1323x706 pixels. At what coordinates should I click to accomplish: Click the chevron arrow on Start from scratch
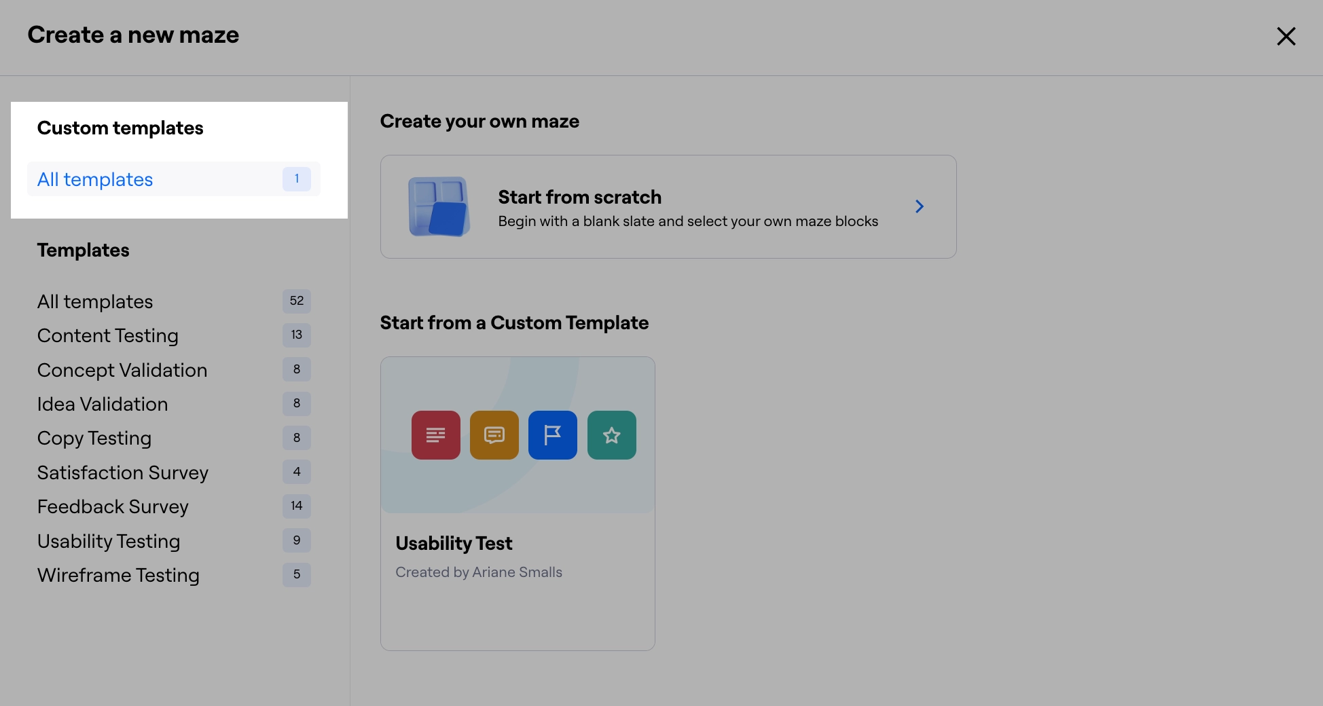[x=920, y=206]
